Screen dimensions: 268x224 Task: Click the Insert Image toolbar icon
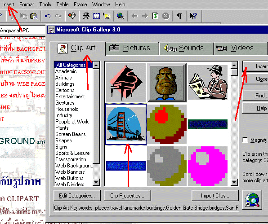pyautogui.click(x=107, y=16)
